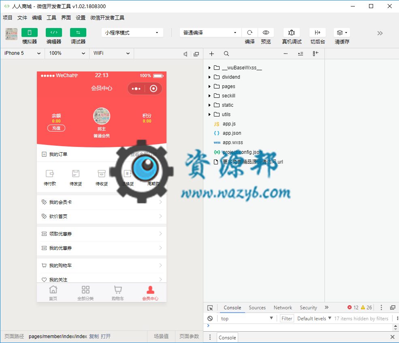
Task: Open the 微信开发者工具 menu
Action: [x=107, y=17]
